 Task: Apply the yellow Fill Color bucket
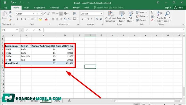coord(40,19)
